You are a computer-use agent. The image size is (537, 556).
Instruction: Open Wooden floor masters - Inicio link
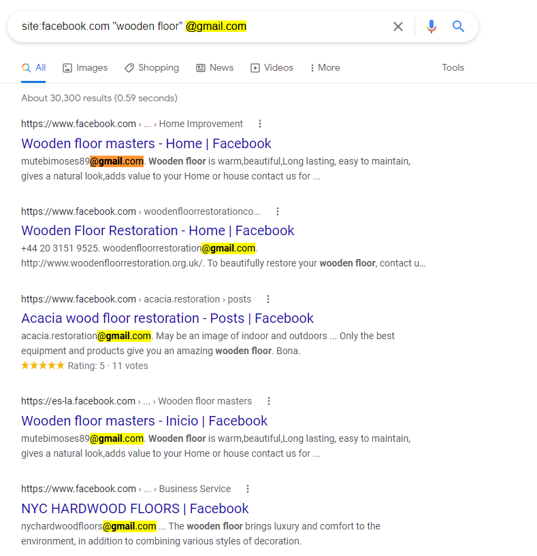coord(144,421)
